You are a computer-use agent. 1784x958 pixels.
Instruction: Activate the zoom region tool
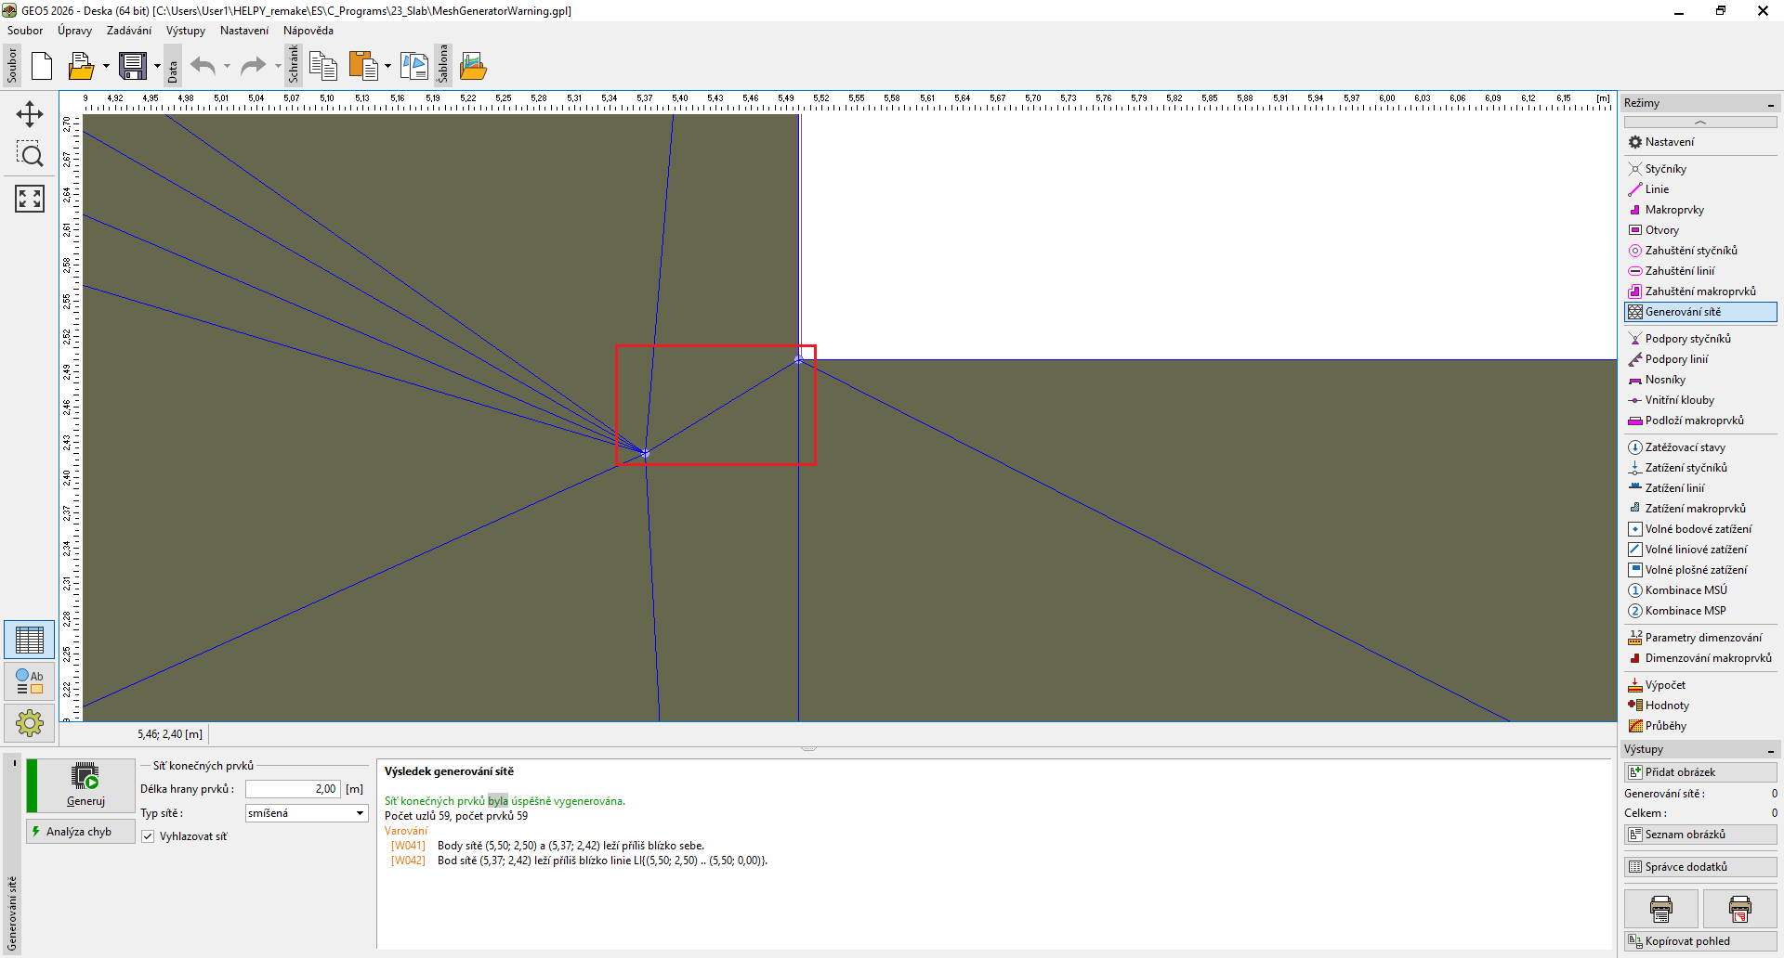pos(30,155)
